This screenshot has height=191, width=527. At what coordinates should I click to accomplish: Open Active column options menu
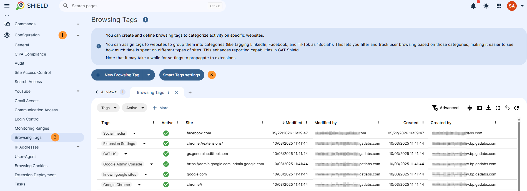click(x=178, y=123)
